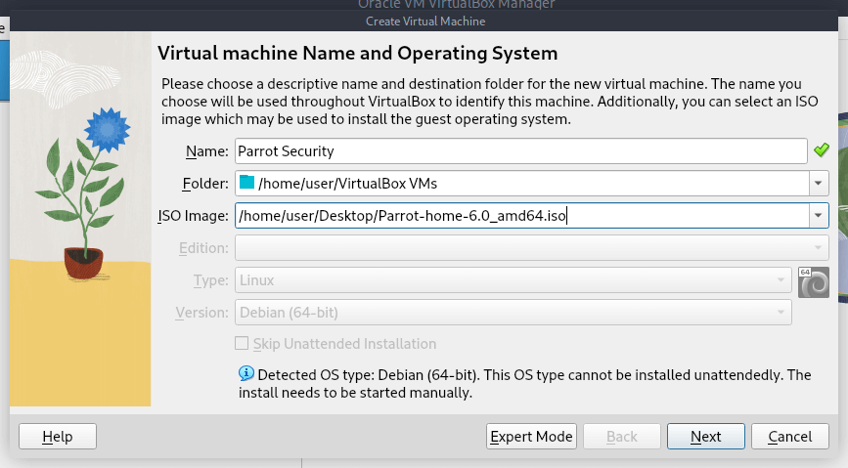Screen dimensions: 848x468
Task: Click the Name field containing Parrot Security
Action: (518, 150)
